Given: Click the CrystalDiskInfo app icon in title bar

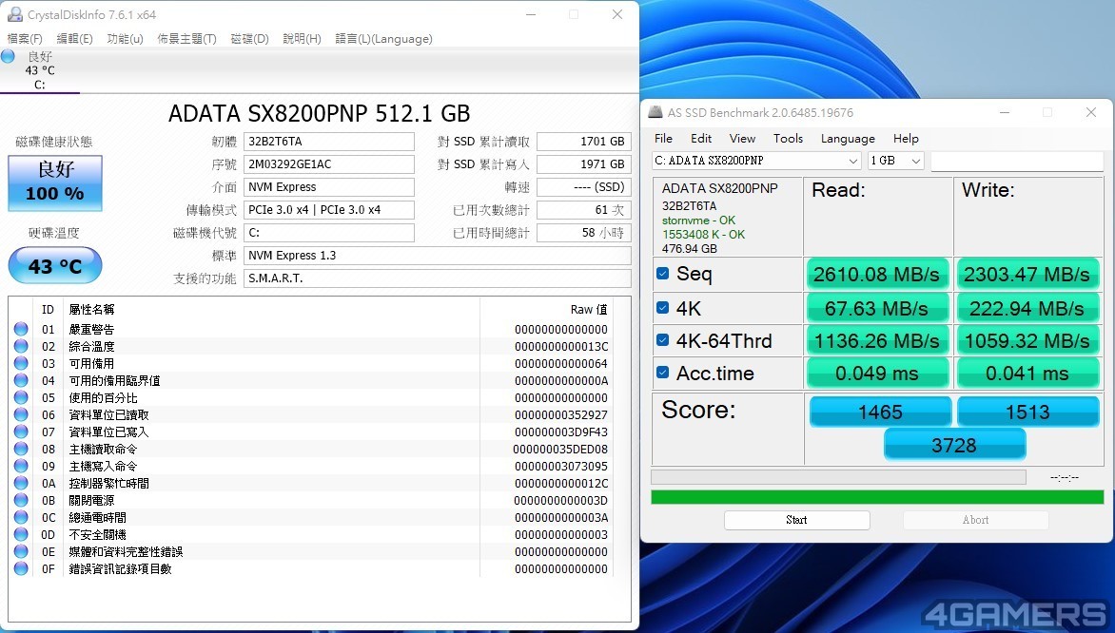Looking at the screenshot, I should pos(14,14).
